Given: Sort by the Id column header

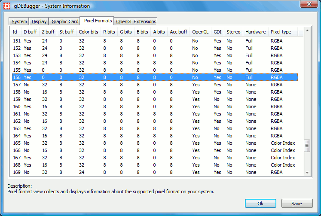Looking at the screenshot, I should [x=15, y=32].
